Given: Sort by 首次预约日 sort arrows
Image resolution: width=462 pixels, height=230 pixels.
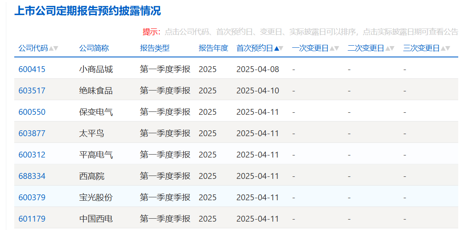Looking at the screenshot, I should 278,48.
